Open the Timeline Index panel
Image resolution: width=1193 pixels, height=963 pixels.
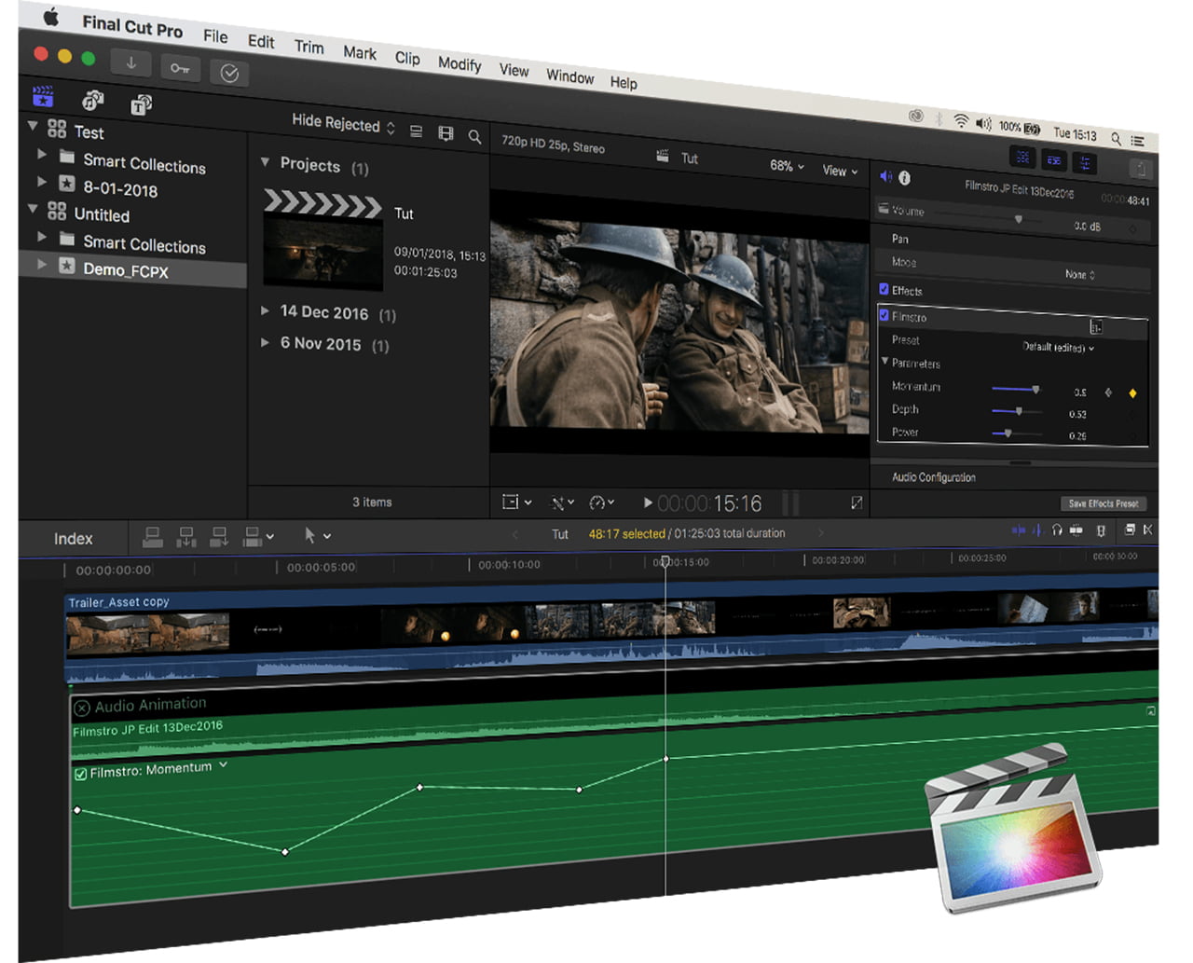point(73,538)
